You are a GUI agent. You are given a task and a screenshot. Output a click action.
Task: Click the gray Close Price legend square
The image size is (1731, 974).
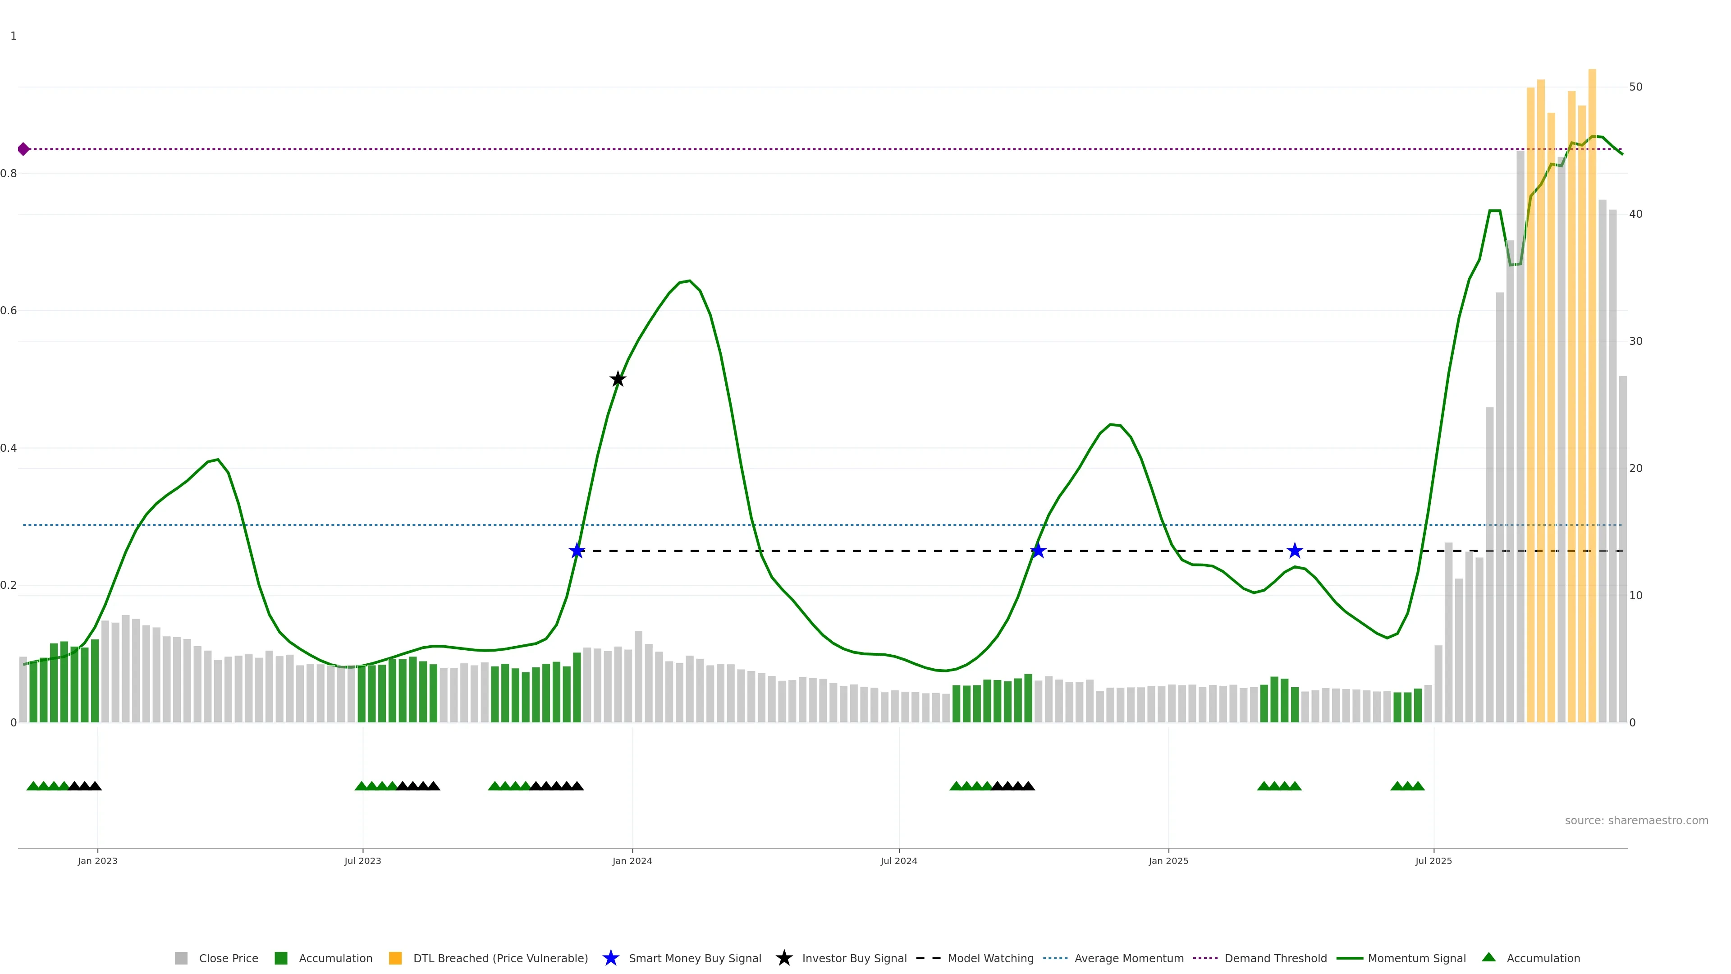coord(181,958)
